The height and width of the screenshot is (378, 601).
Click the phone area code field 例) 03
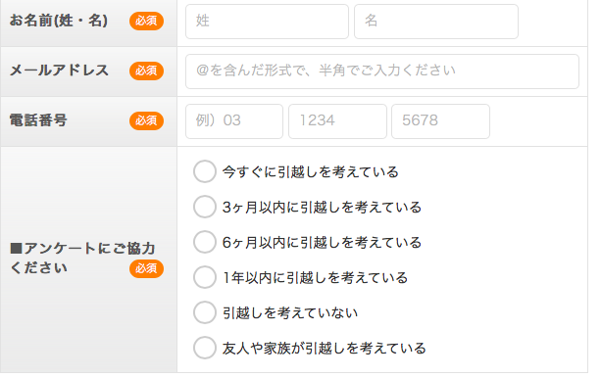click(x=234, y=121)
